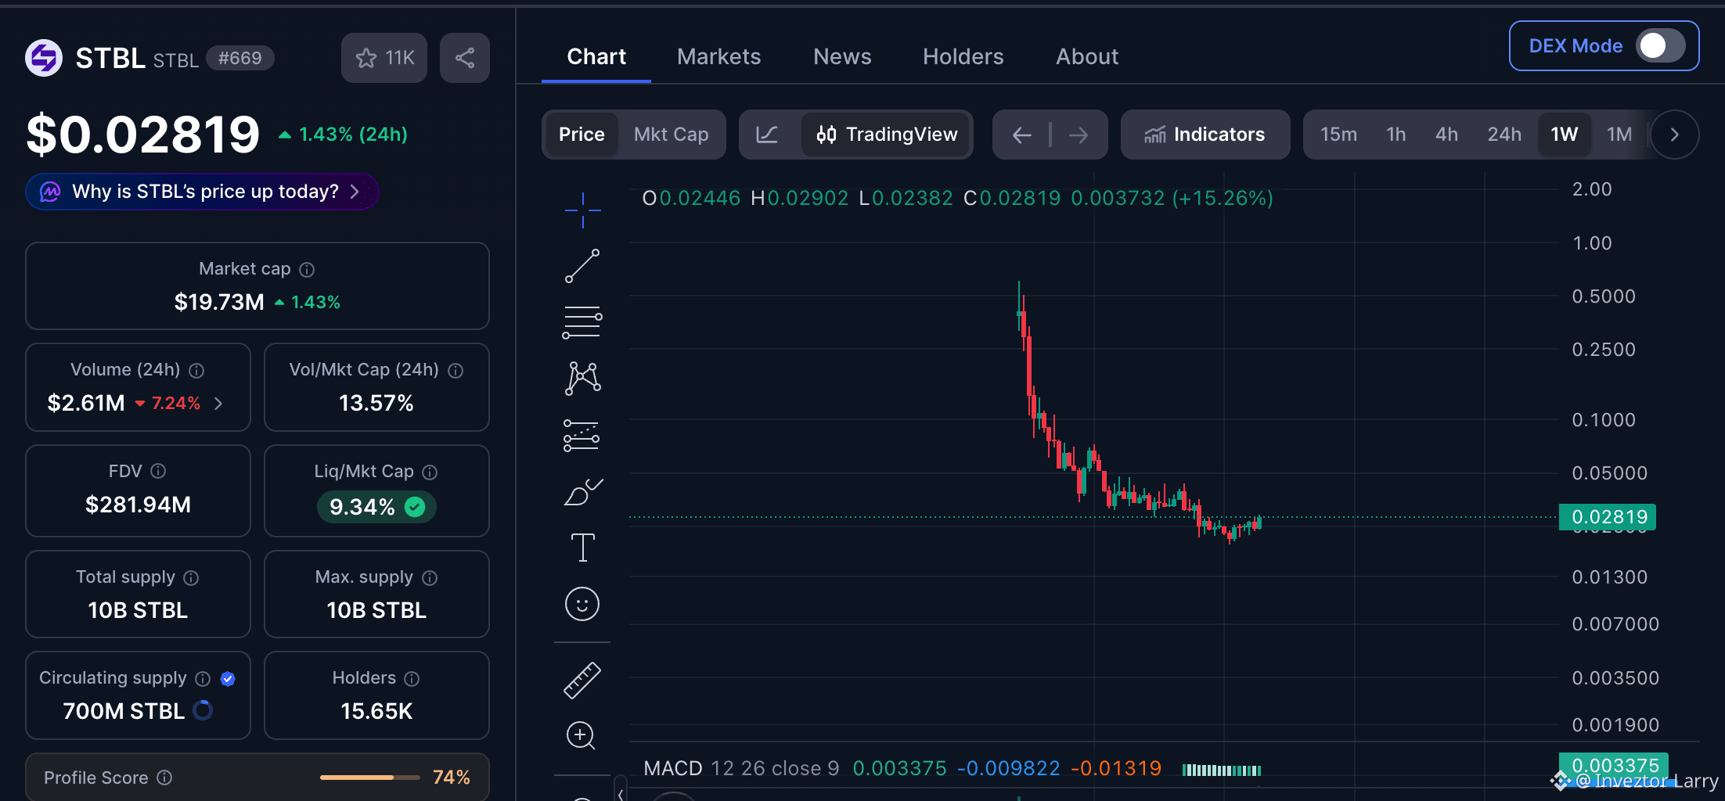The width and height of the screenshot is (1725, 801).
Task: Click the 13.57% Vol/Mkt Cap value
Action: 376,403
